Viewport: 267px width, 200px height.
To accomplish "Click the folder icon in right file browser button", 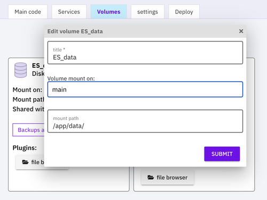I will 151,178.
